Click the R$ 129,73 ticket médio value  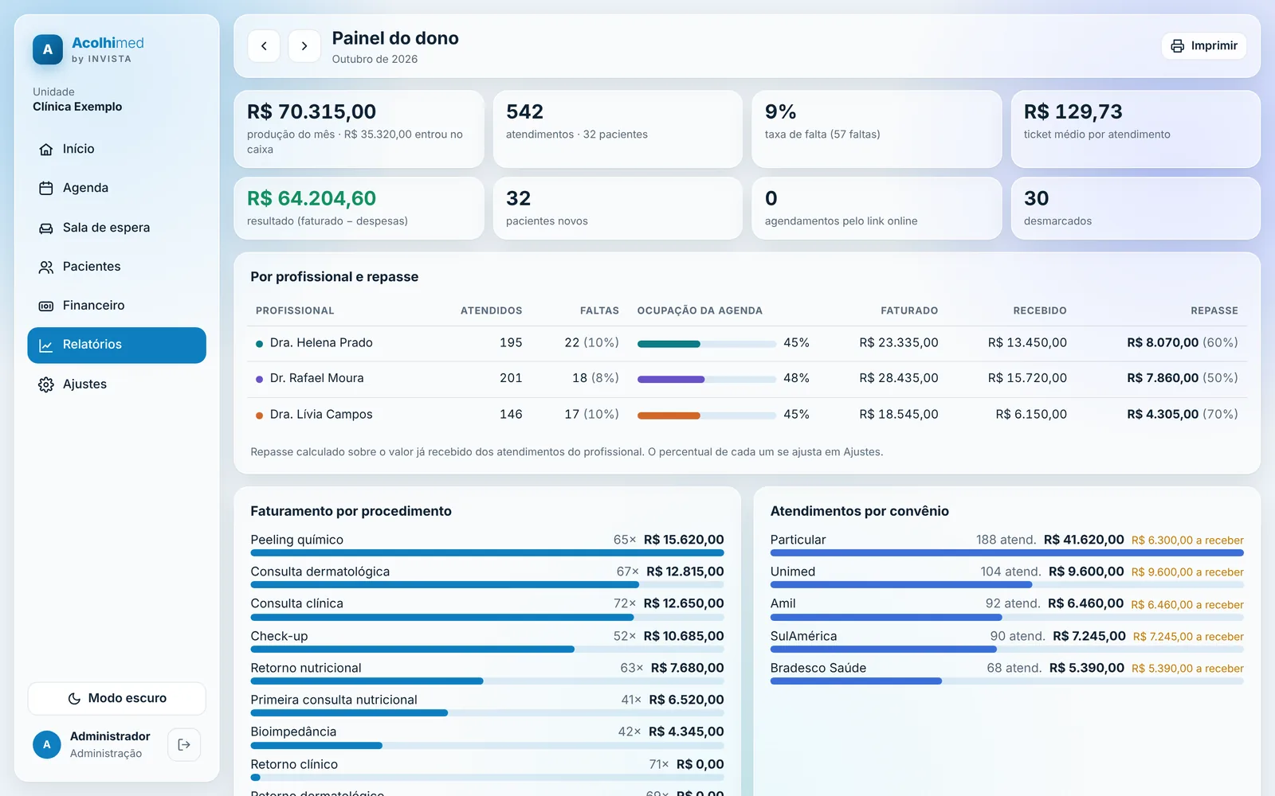pyautogui.click(x=1073, y=112)
